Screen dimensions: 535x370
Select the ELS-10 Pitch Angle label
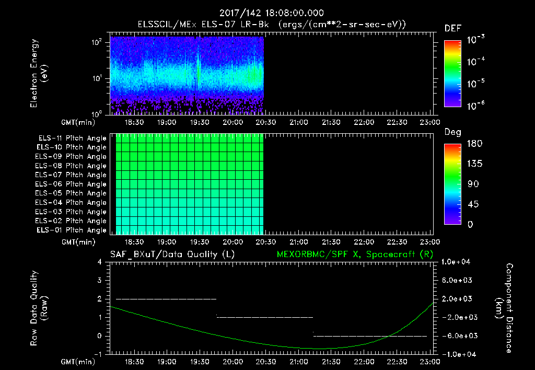tap(71, 147)
